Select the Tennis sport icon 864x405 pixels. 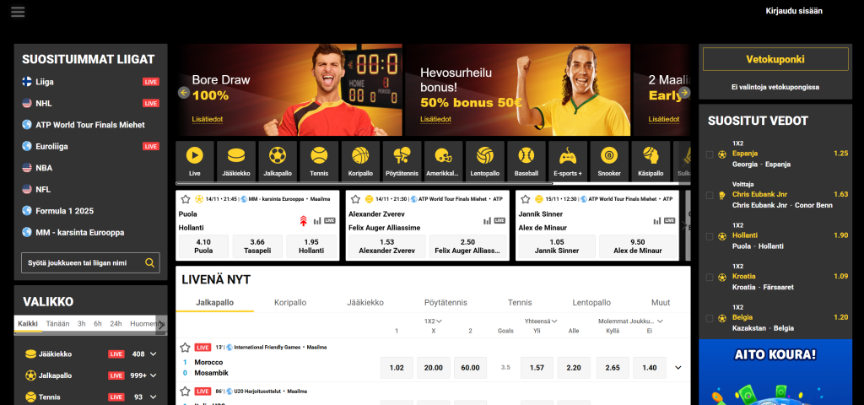[318, 160]
